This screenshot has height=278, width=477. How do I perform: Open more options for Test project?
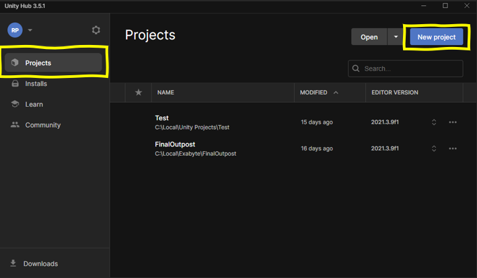[x=453, y=122]
